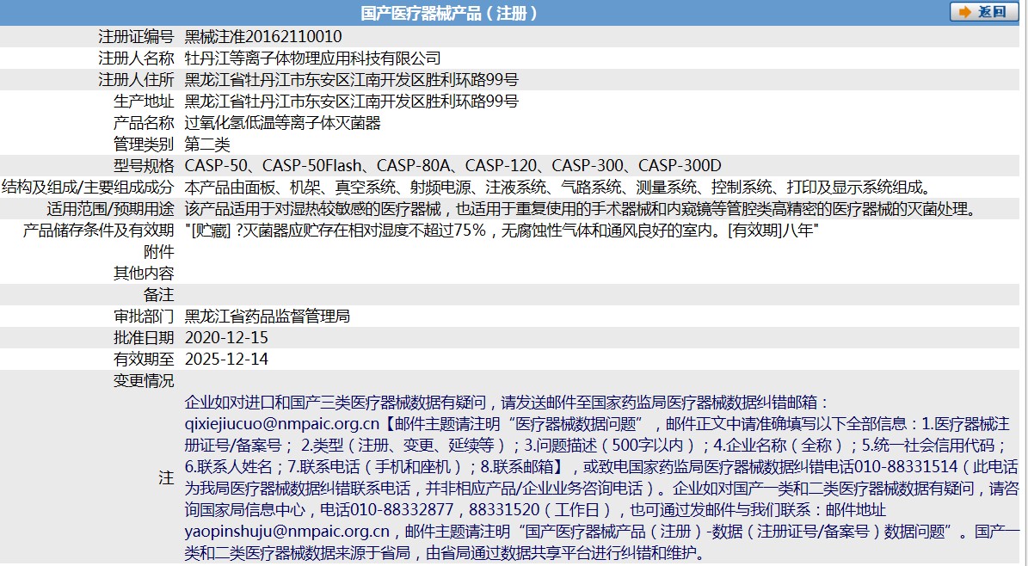
Task: Click the 备注 label
Action: click(x=158, y=295)
